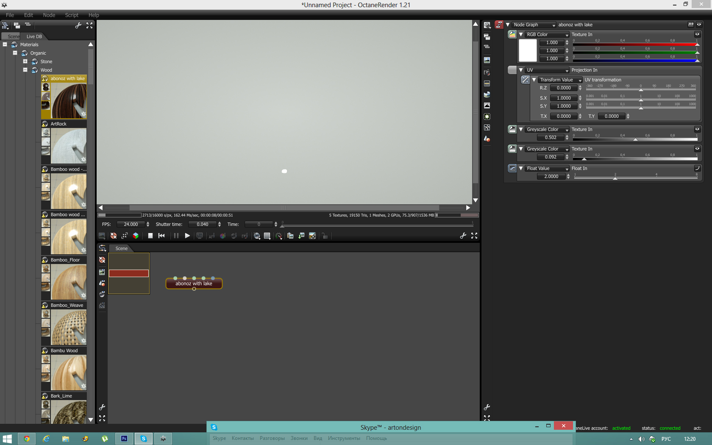Expand the Stone tree node
Viewport: 712px width, 445px height.
[x=25, y=61]
